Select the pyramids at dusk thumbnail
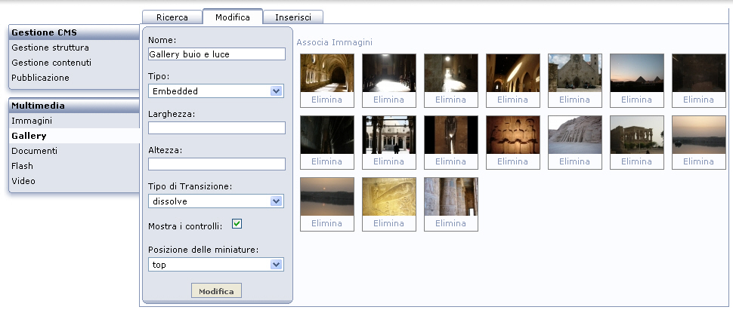733x310 pixels. (x=637, y=73)
